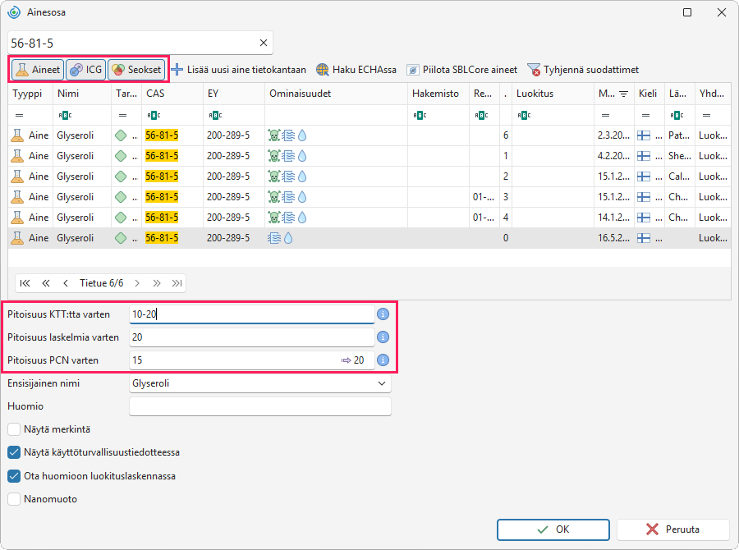Image resolution: width=739 pixels, height=550 pixels.
Task: Click info icon for Pitoisuus laskelmia varten
Action: click(383, 337)
